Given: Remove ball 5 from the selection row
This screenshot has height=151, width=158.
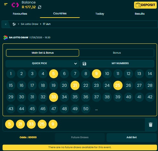Looking at the screenshot, I should pos(10,124).
